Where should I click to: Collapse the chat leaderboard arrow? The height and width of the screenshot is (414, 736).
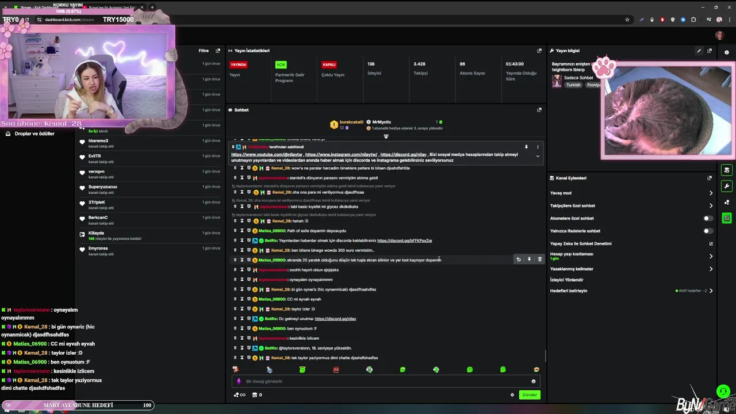[386, 137]
